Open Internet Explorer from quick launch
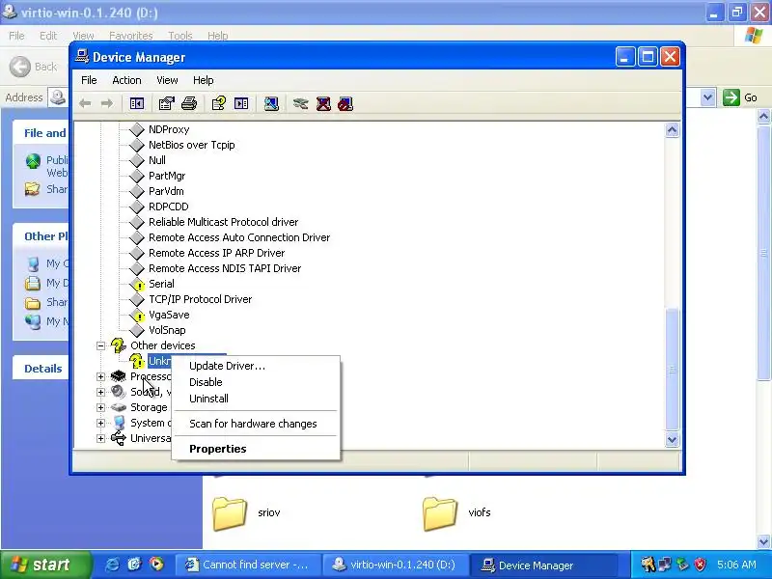The width and height of the screenshot is (772, 579). [x=112, y=565]
